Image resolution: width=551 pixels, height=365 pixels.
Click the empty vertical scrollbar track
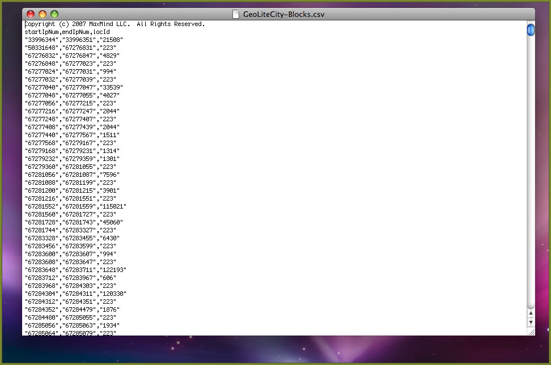pyautogui.click(x=531, y=170)
